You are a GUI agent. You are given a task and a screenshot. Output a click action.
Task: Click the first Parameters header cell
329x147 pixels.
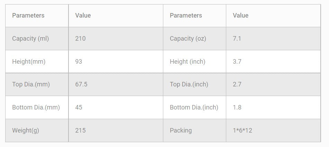(x=28, y=15)
